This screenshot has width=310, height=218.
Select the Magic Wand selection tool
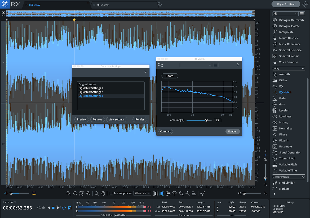(x=187, y=193)
